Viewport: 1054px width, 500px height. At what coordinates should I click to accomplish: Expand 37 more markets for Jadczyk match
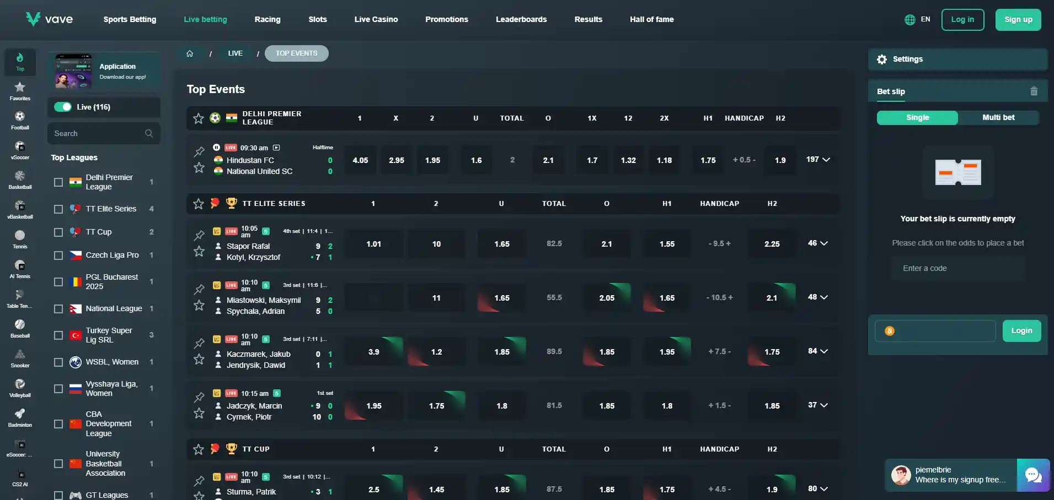[818, 405]
